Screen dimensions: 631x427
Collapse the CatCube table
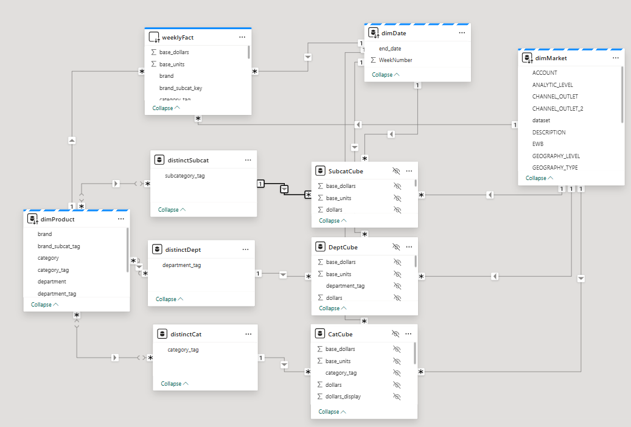(332, 412)
